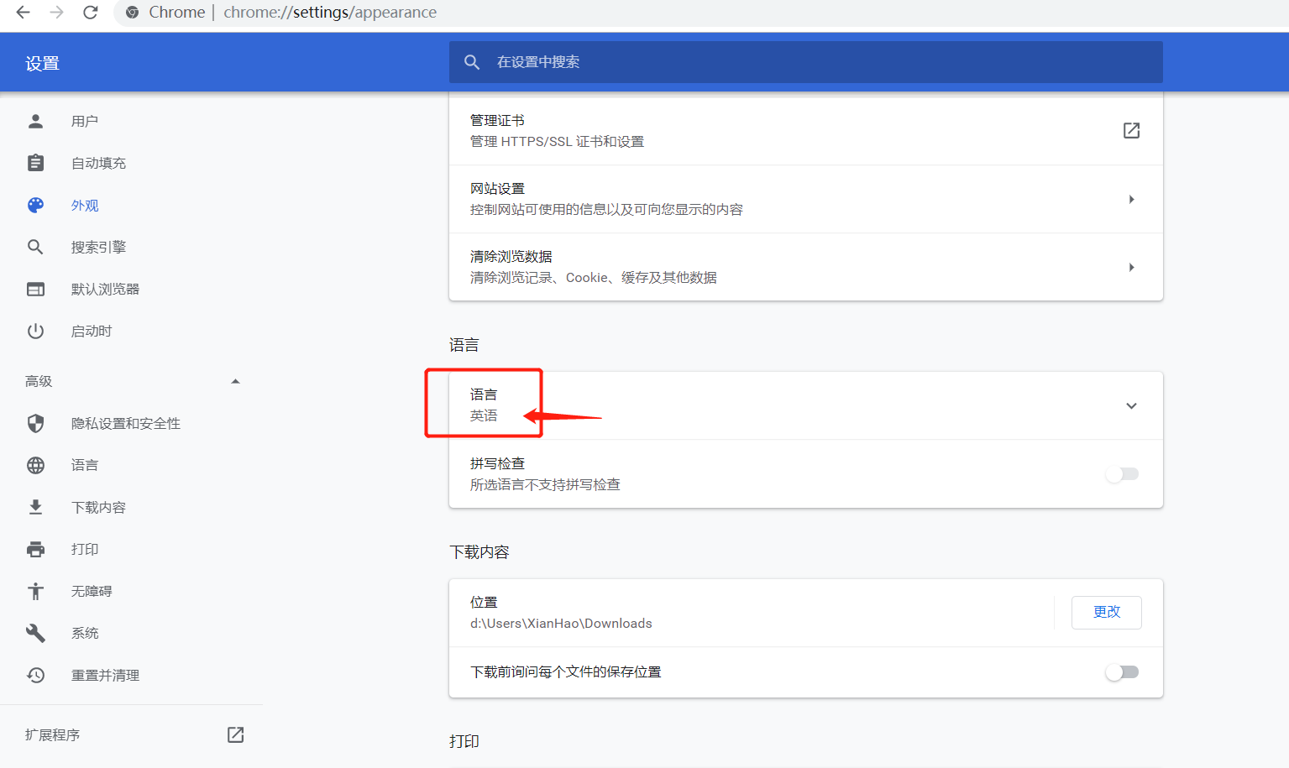The height and width of the screenshot is (768, 1289).
Task: Collapse the 高级 section in sidebar
Action: click(x=235, y=382)
